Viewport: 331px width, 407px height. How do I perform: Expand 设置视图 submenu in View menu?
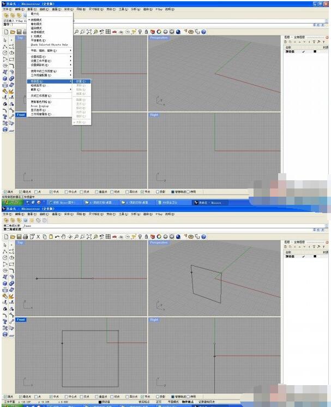coord(50,57)
